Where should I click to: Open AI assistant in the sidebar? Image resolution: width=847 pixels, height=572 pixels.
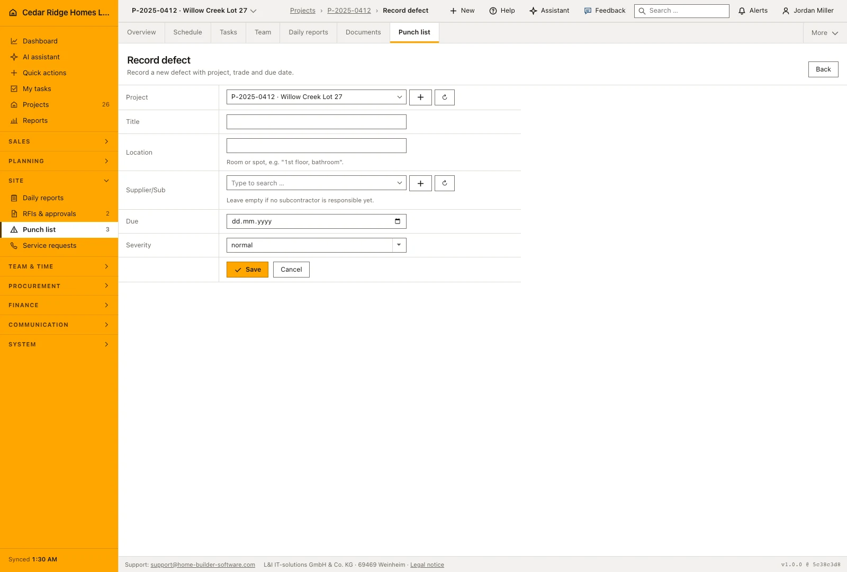coord(59,57)
